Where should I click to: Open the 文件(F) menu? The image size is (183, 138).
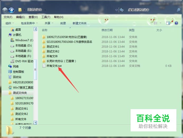[x=8, y=17]
